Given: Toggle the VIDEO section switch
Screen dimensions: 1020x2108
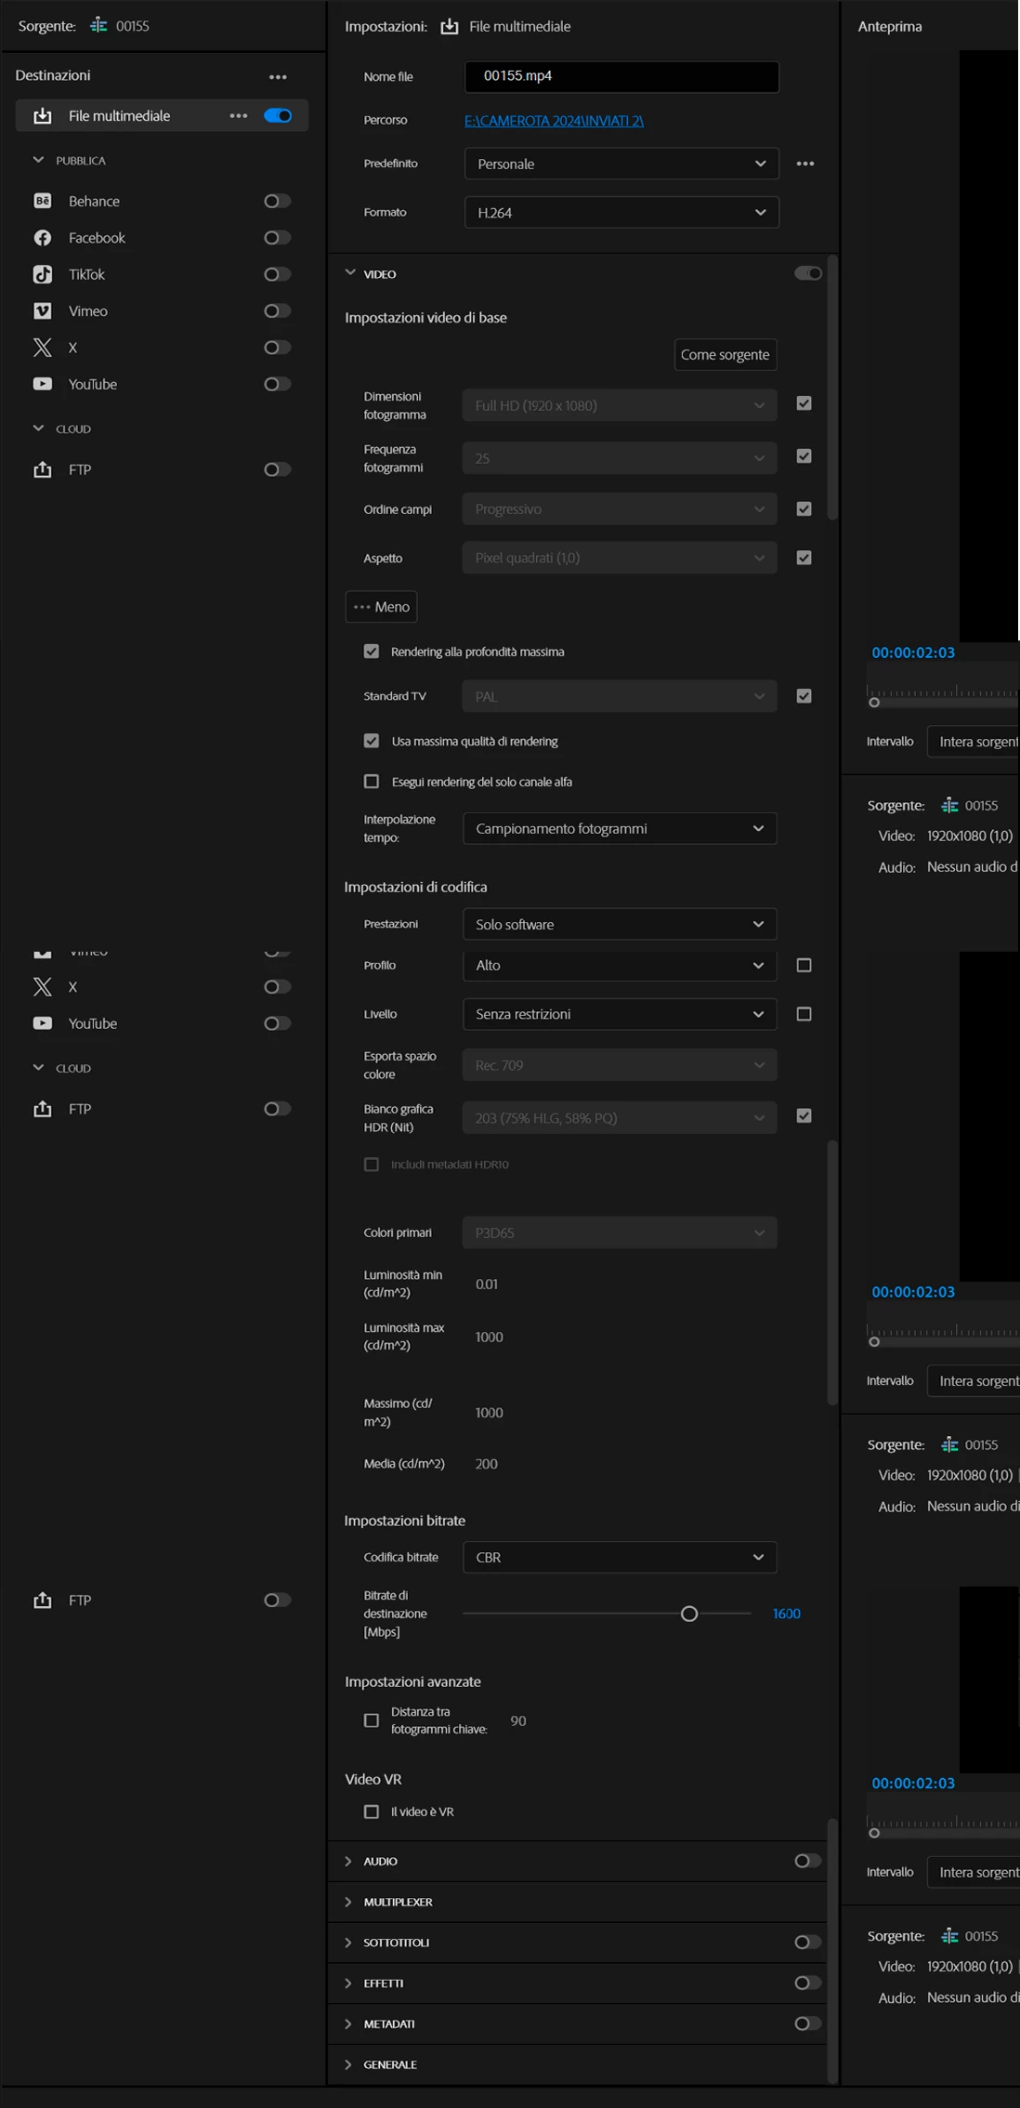Looking at the screenshot, I should 808,273.
